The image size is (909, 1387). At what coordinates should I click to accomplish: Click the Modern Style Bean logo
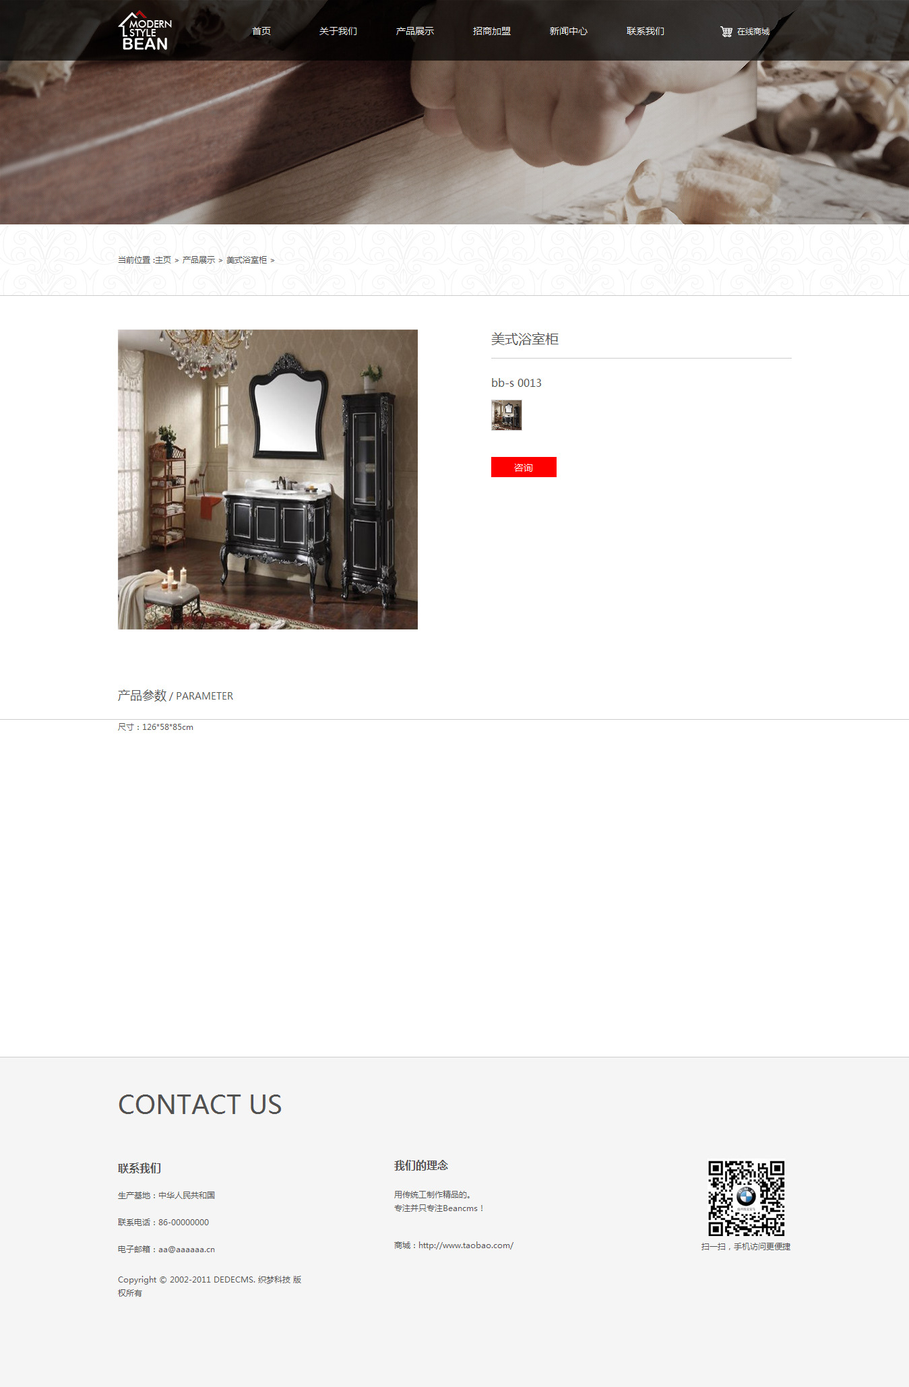point(145,31)
